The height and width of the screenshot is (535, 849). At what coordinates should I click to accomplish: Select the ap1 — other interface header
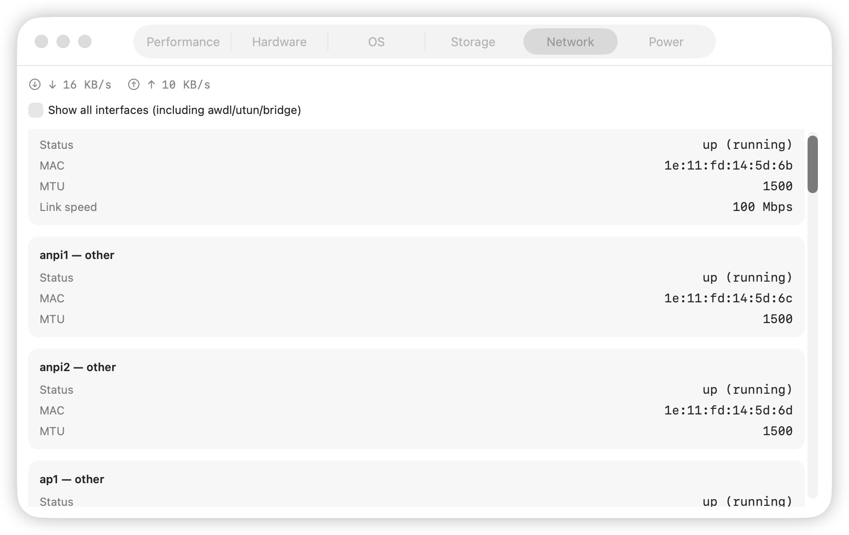click(72, 479)
